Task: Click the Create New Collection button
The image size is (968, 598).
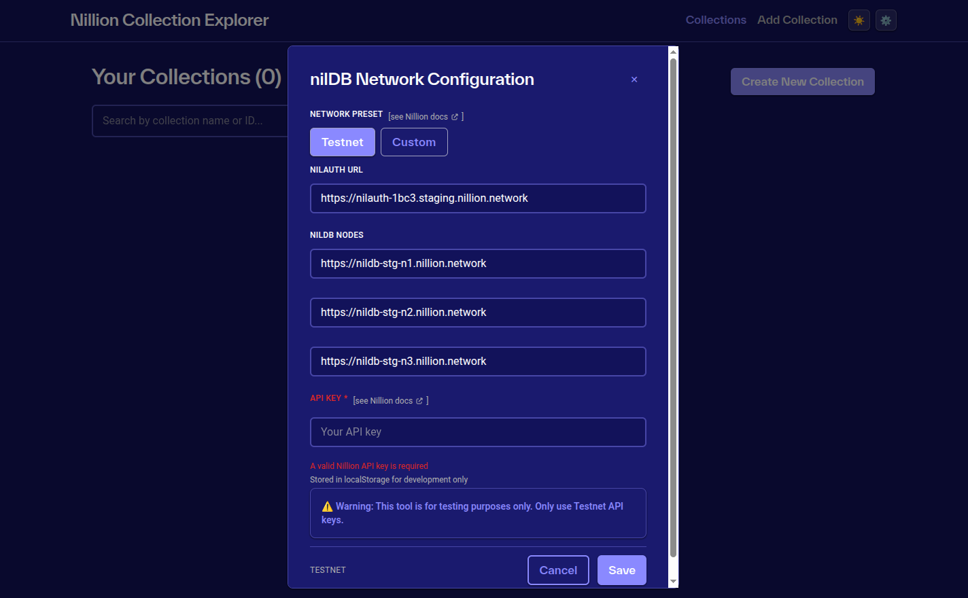Action: [x=802, y=82]
